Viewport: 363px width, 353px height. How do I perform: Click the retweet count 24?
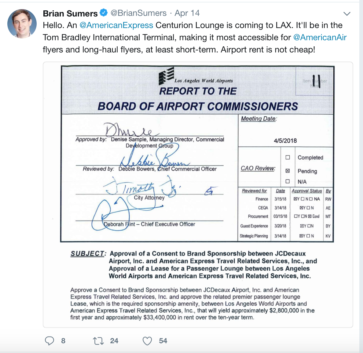[x=114, y=341]
